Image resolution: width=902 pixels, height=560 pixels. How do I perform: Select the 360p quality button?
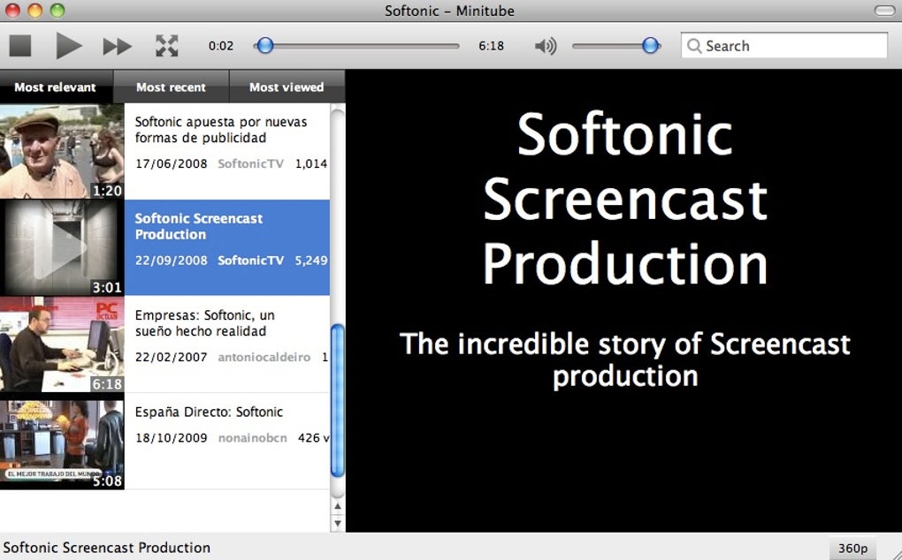click(852, 549)
